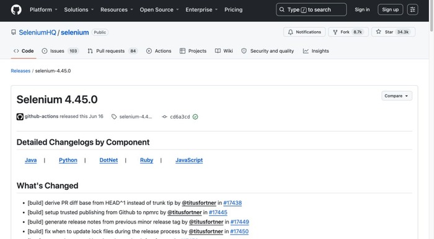Focus the 'Type / to search' field
The width and height of the screenshot is (434, 239).
tap(311, 10)
